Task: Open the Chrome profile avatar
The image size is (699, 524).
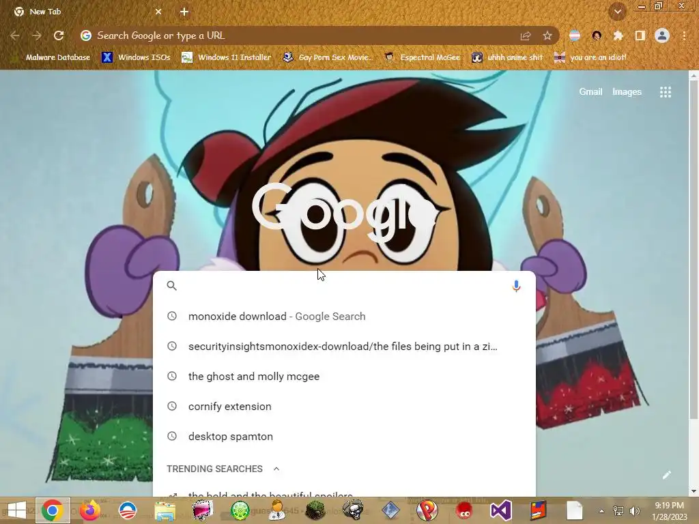Action: [x=662, y=35]
